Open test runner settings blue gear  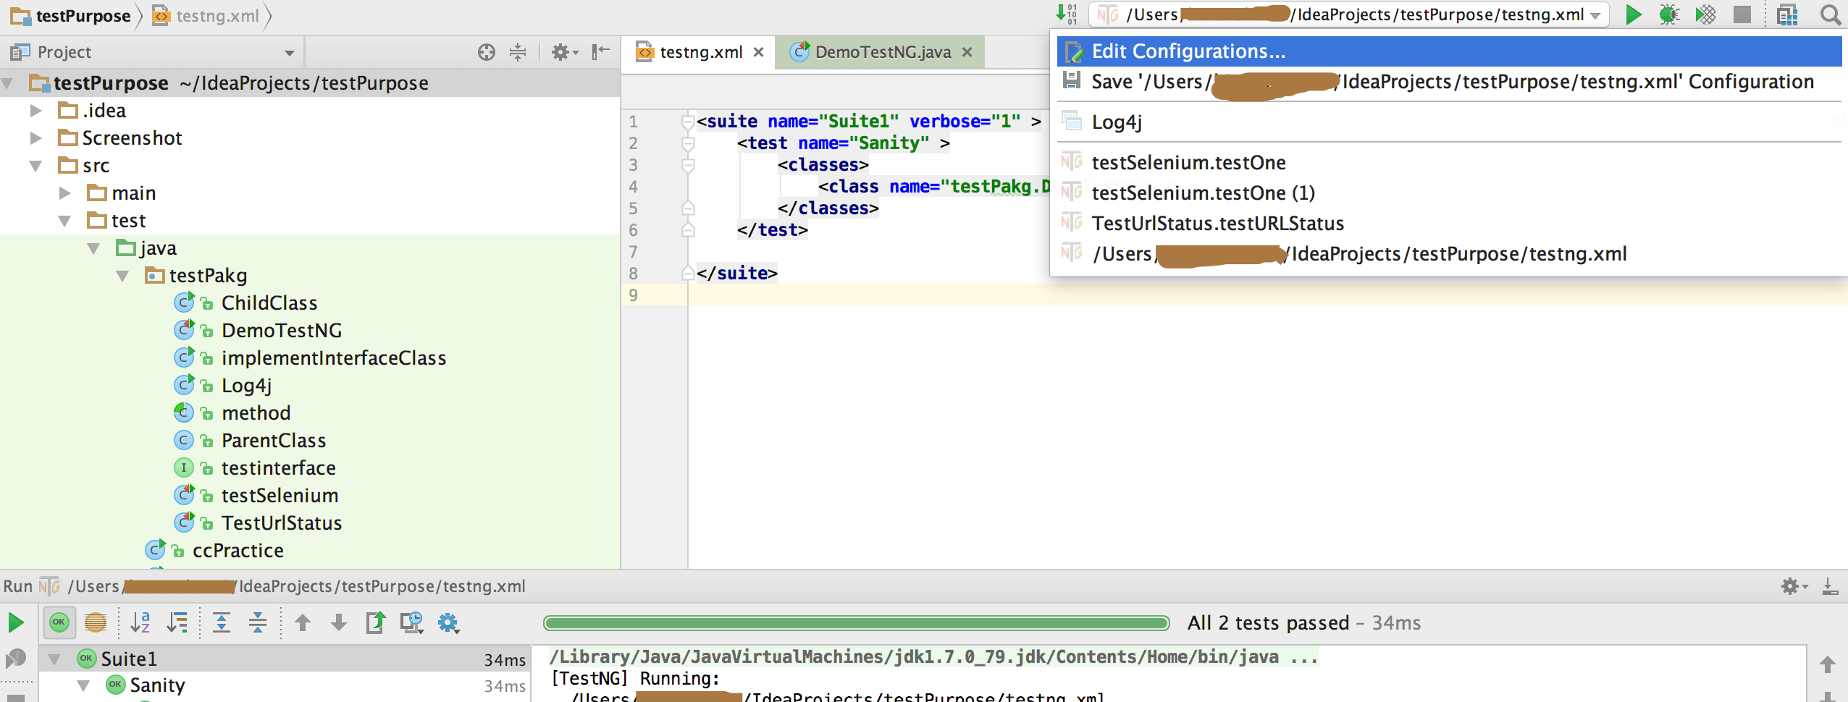(x=448, y=622)
